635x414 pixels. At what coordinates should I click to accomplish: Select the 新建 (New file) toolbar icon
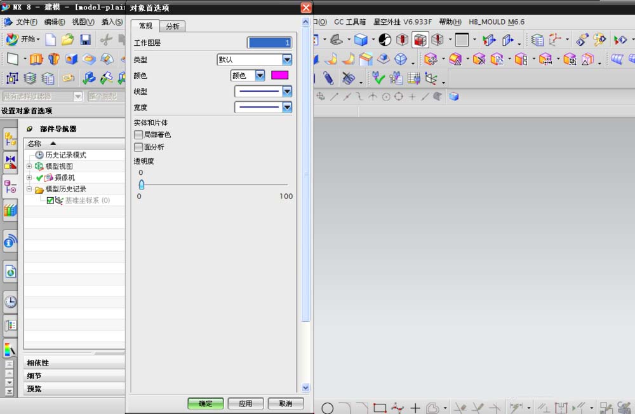click(x=50, y=39)
